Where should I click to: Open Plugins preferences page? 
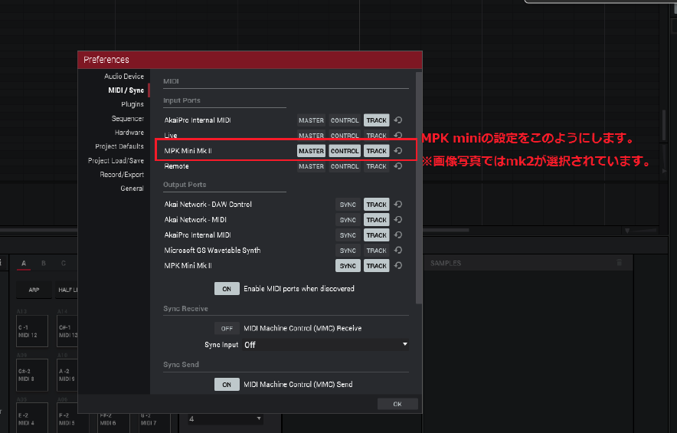[132, 104]
